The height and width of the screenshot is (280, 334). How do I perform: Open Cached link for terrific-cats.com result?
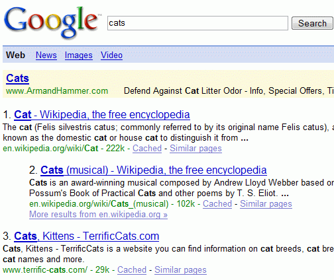click(132, 270)
